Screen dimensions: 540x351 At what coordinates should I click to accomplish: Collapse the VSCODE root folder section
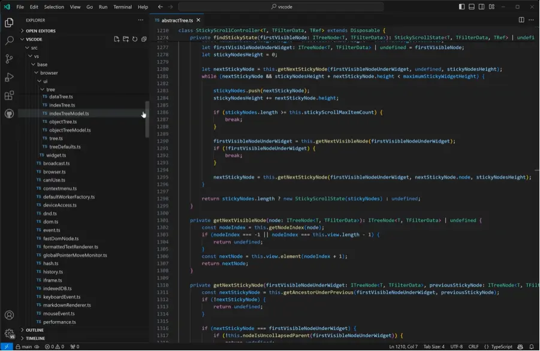[34, 39]
